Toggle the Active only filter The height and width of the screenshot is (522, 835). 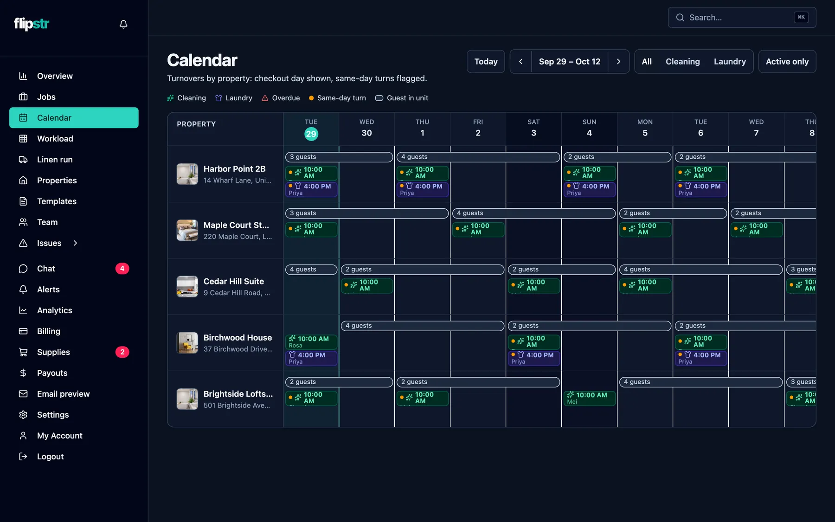(x=787, y=62)
